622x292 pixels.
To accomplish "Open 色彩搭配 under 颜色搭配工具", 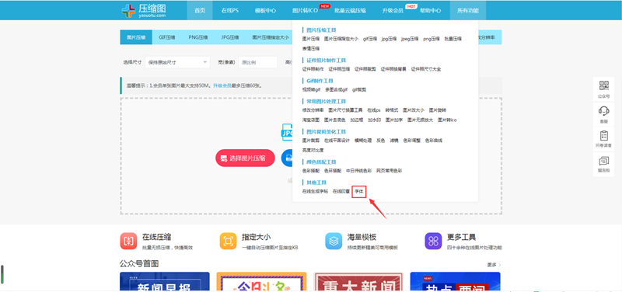I will 310,171.
